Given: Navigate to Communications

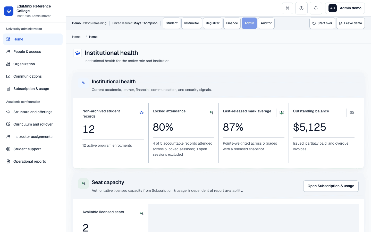Looking at the screenshot, I should (33, 76).
